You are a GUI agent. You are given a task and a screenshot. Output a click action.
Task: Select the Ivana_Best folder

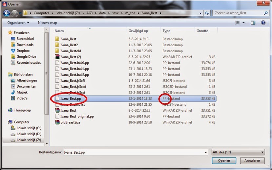click(68, 39)
